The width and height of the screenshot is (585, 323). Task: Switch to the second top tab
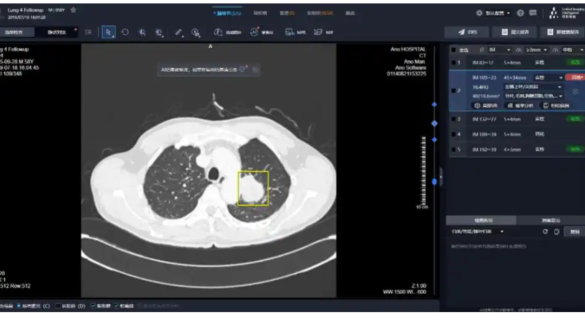point(260,13)
